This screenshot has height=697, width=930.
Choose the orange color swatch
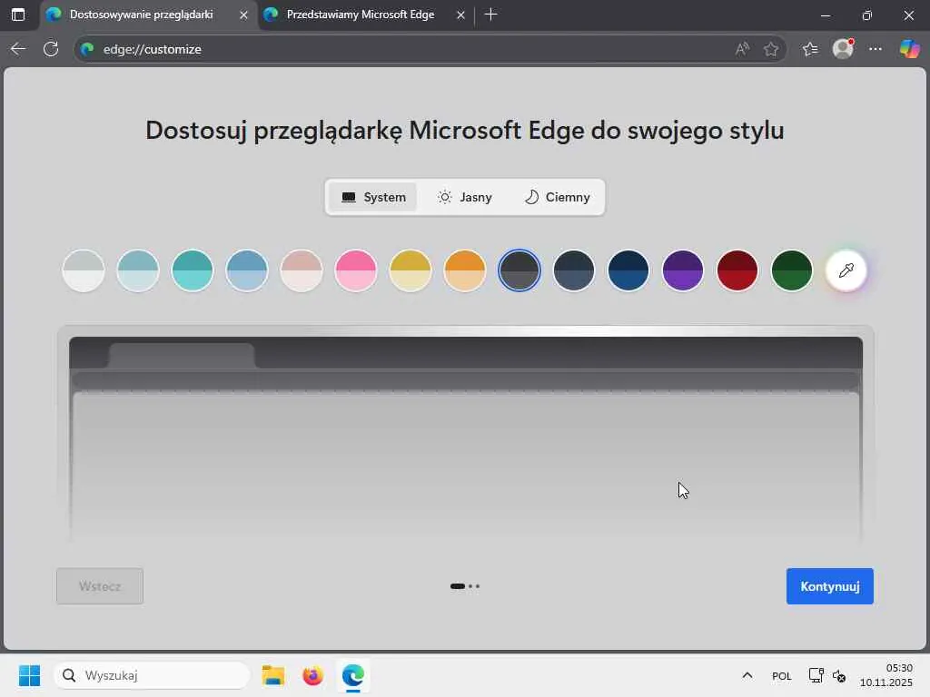[465, 270]
